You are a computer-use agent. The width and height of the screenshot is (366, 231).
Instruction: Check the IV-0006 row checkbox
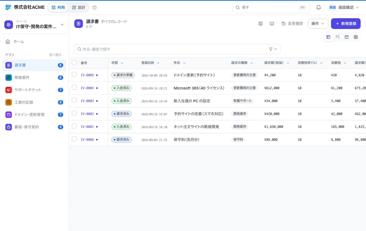coord(74,139)
